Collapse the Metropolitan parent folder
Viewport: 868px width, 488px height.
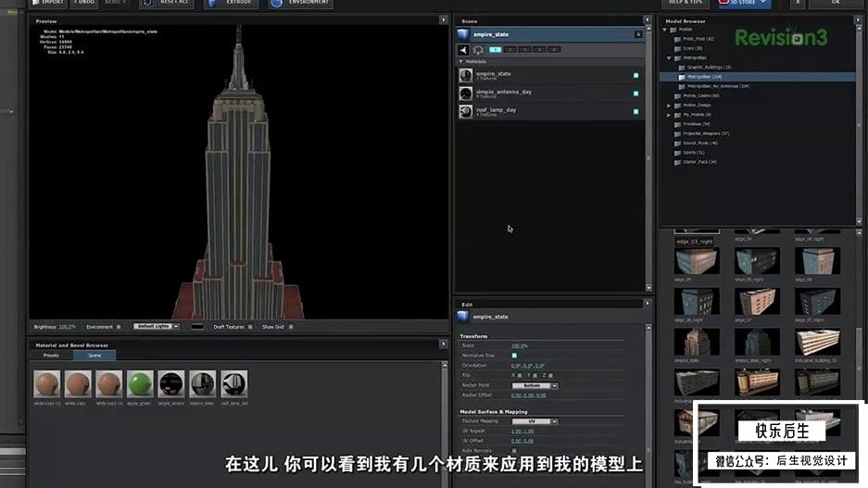(669, 57)
